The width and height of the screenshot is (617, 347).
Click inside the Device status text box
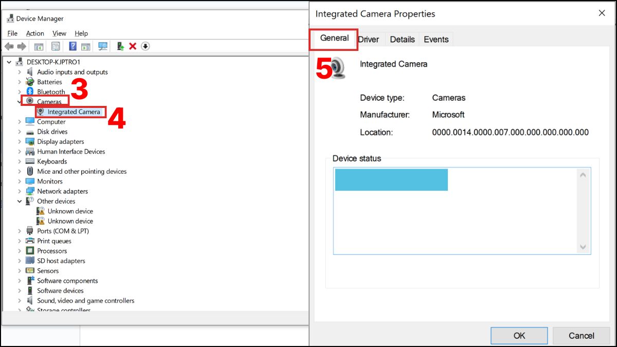tap(462, 211)
